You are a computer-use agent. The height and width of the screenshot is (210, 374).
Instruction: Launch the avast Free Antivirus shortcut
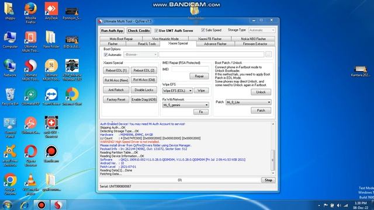click(x=10, y=156)
